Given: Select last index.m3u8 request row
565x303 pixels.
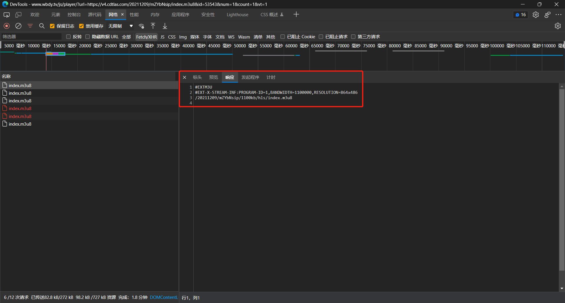Looking at the screenshot, I should click(x=89, y=124).
